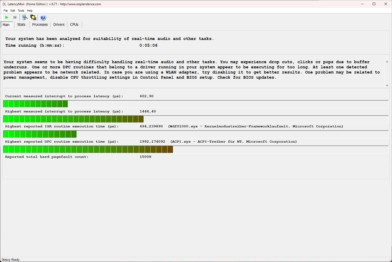Click the highest DPC execution time bar
The height and width of the screenshot is (262, 392).
pyautogui.click(x=88, y=149)
